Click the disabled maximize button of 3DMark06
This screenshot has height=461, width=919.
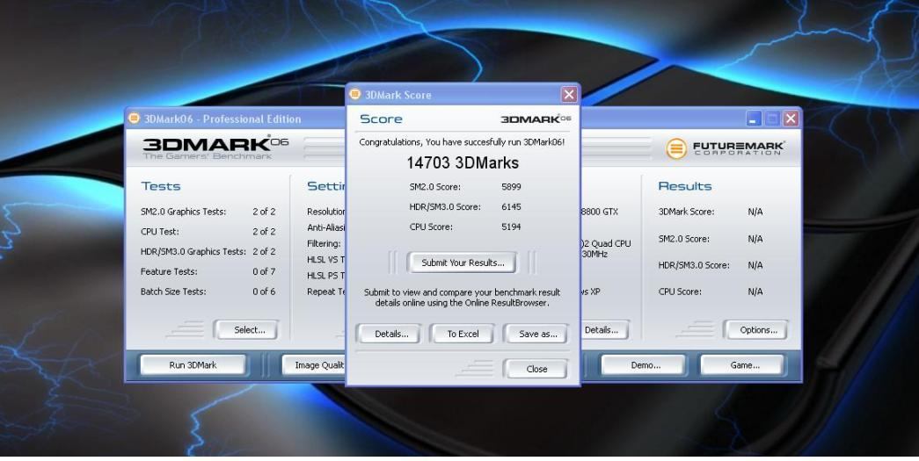(772, 119)
